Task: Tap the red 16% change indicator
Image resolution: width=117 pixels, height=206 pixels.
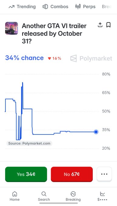Action: click(x=55, y=58)
